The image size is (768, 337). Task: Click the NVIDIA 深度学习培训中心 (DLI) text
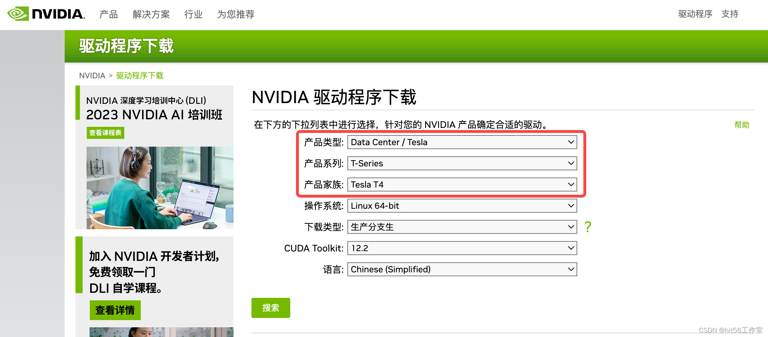146,101
